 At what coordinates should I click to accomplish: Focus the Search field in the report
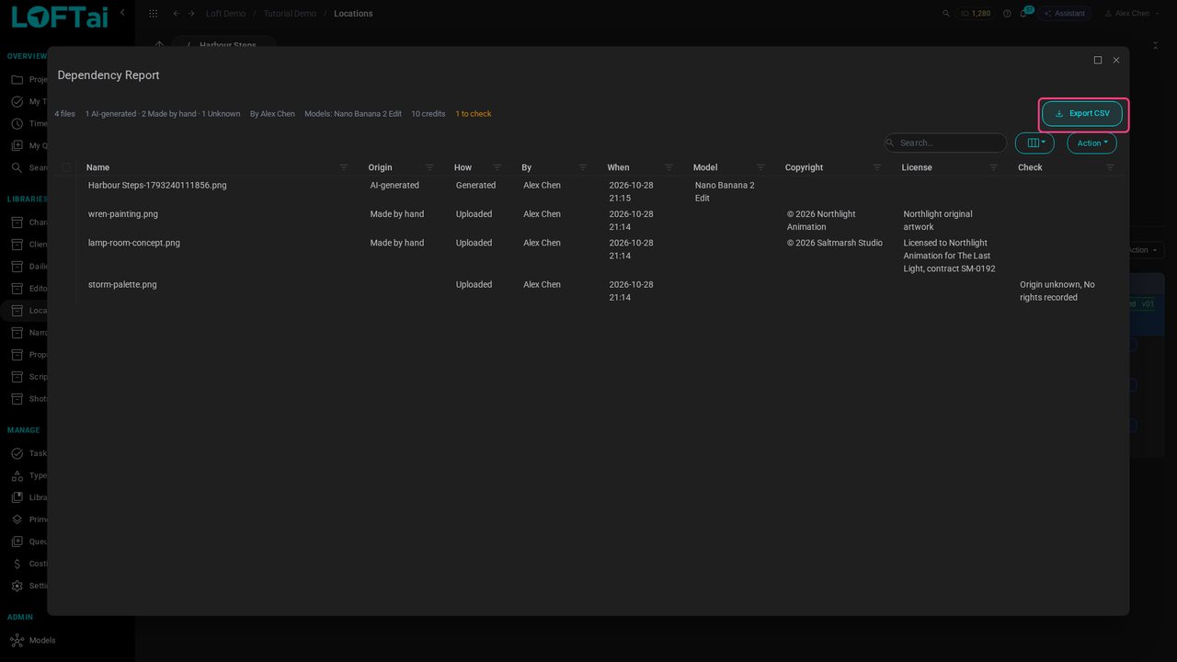945,143
